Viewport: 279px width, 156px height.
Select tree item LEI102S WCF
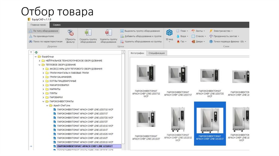tap(85, 134)
